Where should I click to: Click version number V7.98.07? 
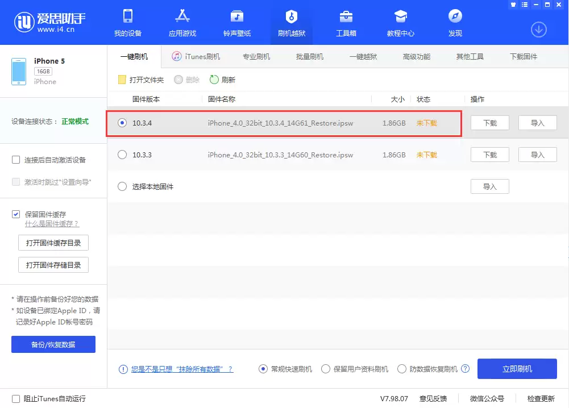[x=394, y=398]
